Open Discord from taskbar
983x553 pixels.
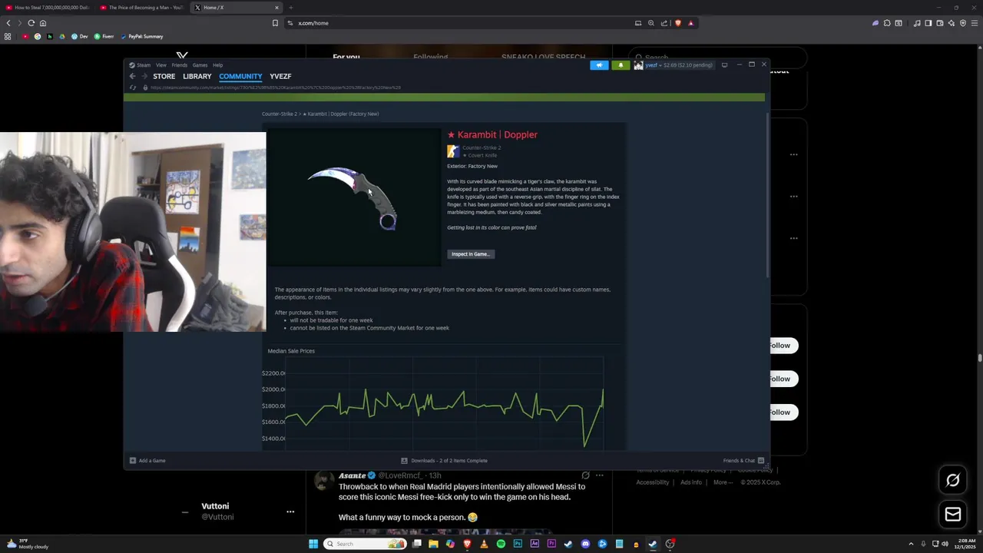585,544
